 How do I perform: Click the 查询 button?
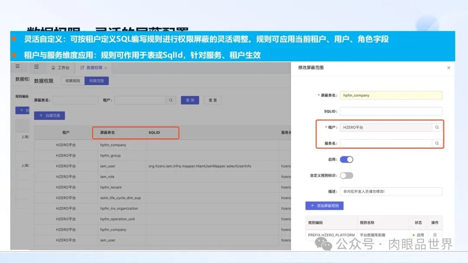[190, 100]
